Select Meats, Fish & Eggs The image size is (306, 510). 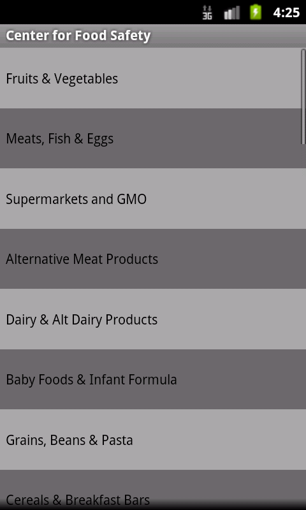150,138
